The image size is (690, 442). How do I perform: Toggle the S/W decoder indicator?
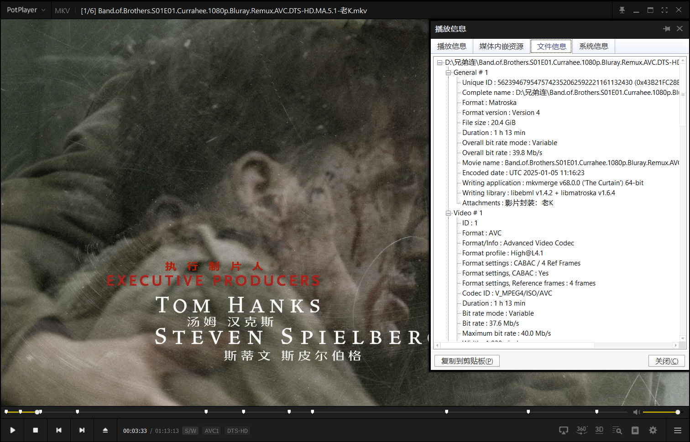coord(190,431)
